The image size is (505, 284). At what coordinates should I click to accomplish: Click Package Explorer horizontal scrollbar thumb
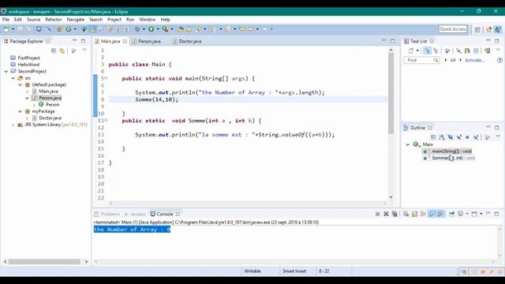tap(44, 262)
